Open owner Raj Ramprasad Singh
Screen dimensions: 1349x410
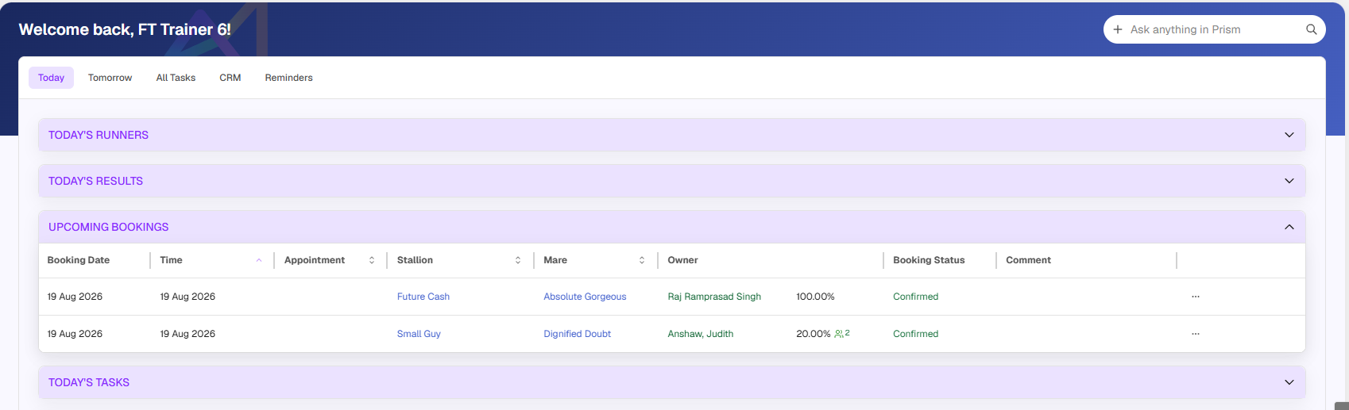714,297
